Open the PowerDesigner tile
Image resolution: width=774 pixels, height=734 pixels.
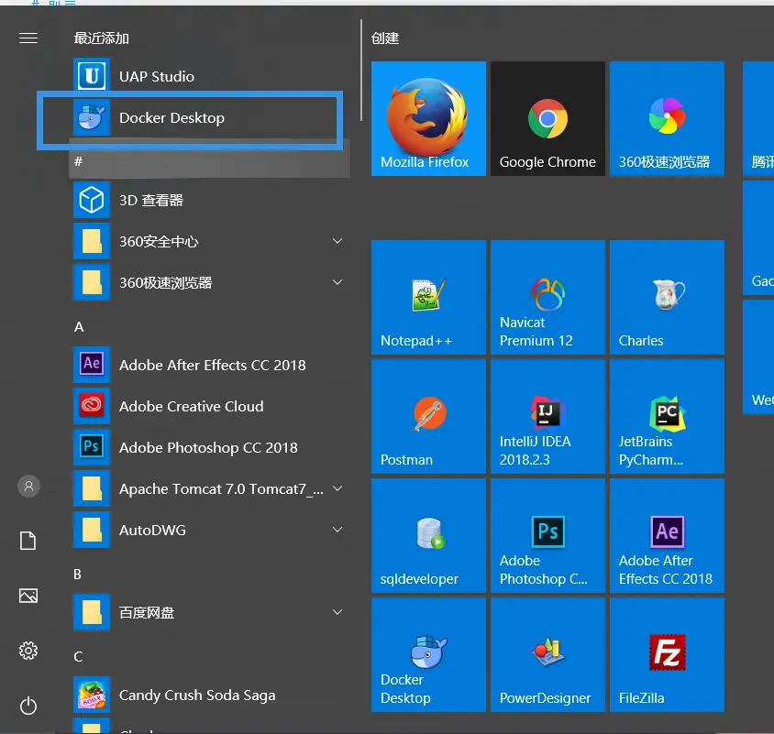coord(547,654)
